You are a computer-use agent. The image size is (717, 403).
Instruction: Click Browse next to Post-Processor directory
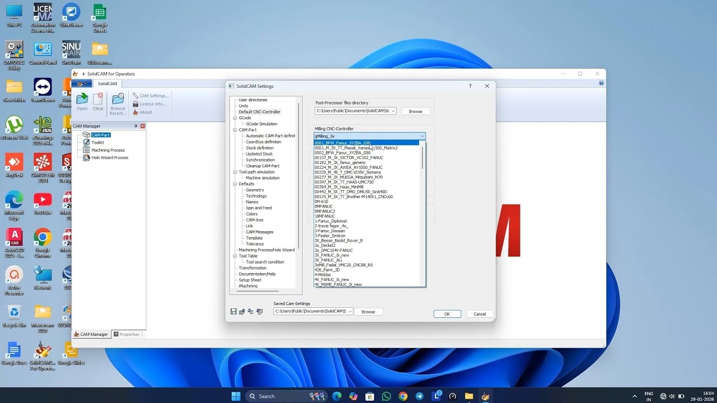pos(416,111)
